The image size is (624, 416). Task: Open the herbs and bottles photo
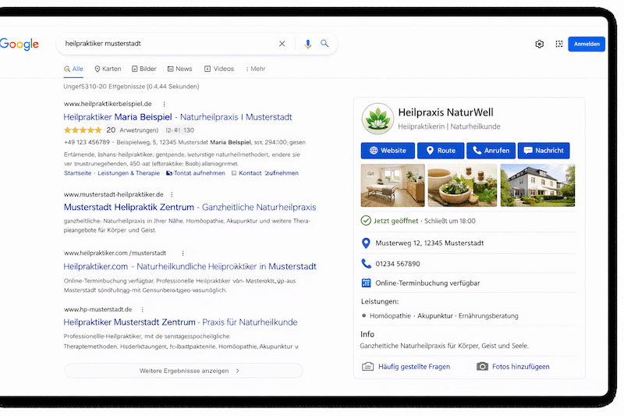[x=463, y=186]
